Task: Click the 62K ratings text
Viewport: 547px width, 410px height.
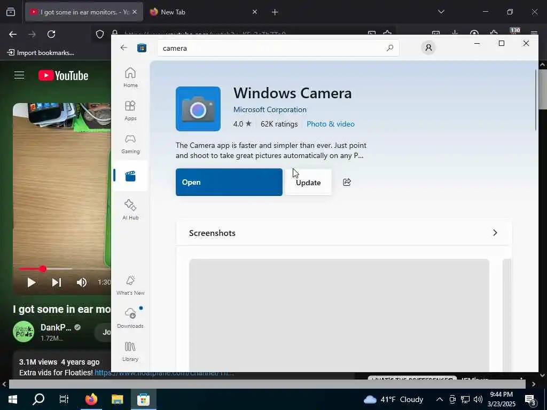Action: (x=279, y=124)
